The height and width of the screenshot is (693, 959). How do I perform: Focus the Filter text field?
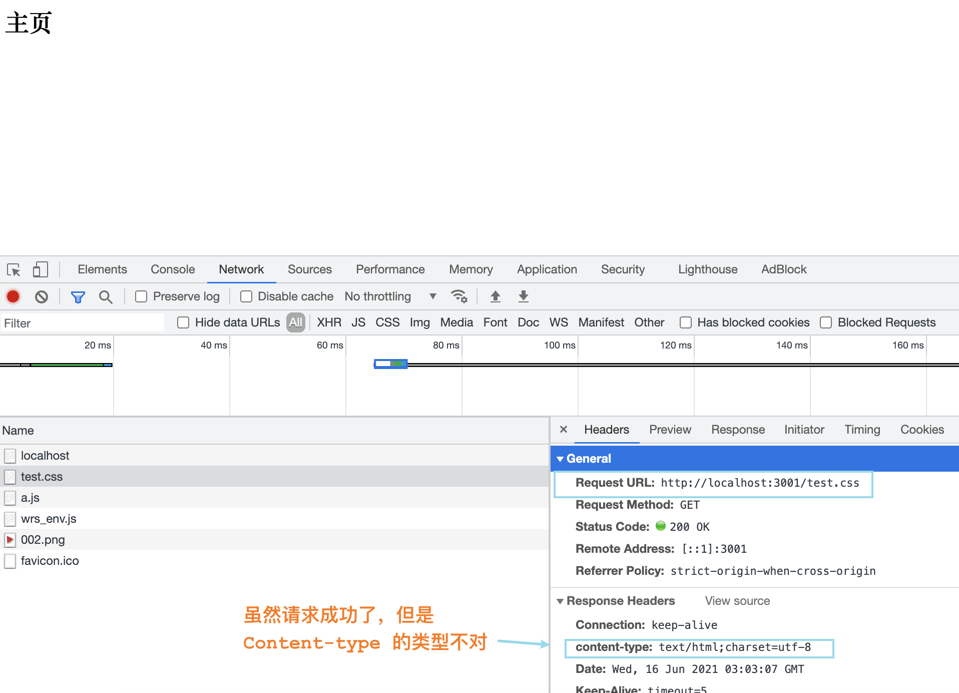[x=83, y=323]
